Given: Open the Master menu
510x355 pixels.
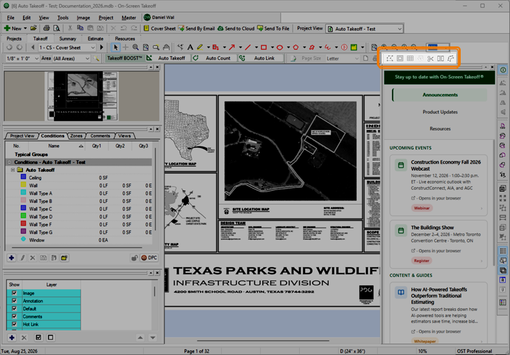Looking at the screenshot, I should click(129, 18).
